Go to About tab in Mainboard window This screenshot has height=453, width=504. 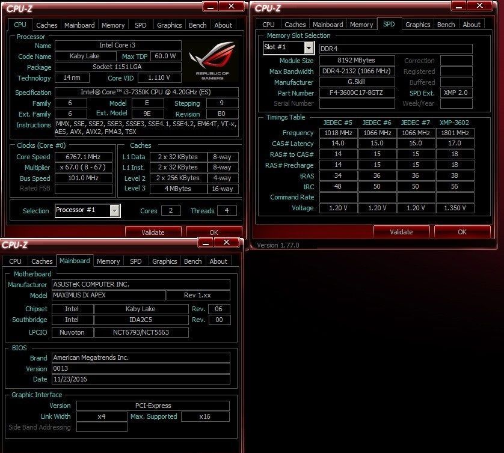pyautogui.click(x=218, y=261)
